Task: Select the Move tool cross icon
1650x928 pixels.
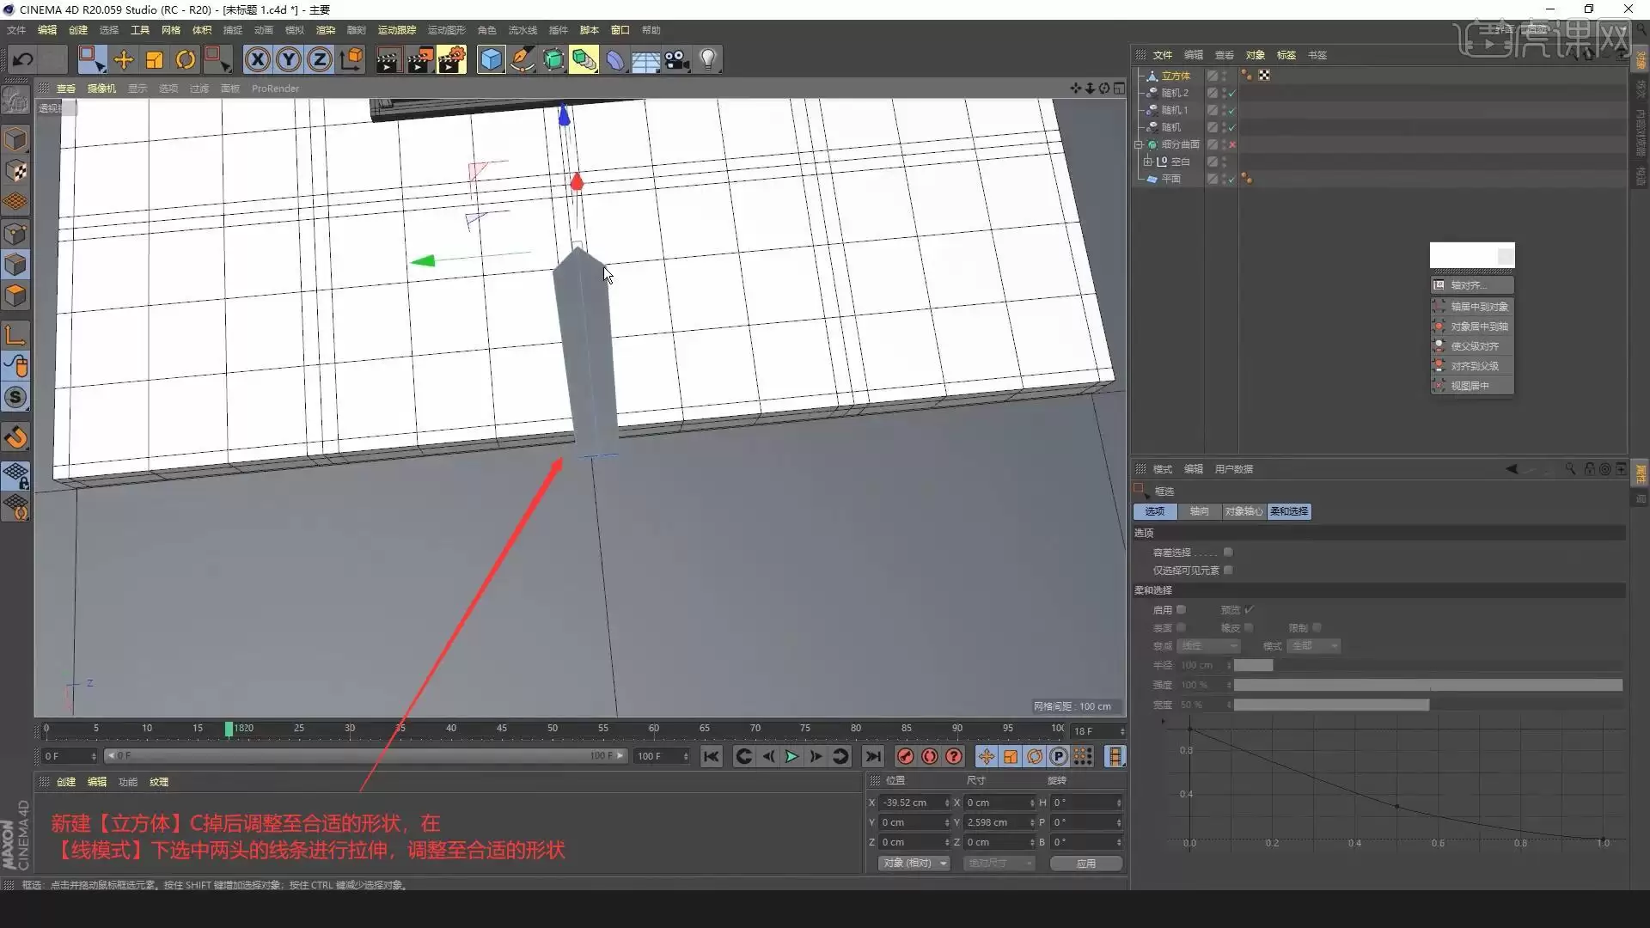Action: (124, 59)
